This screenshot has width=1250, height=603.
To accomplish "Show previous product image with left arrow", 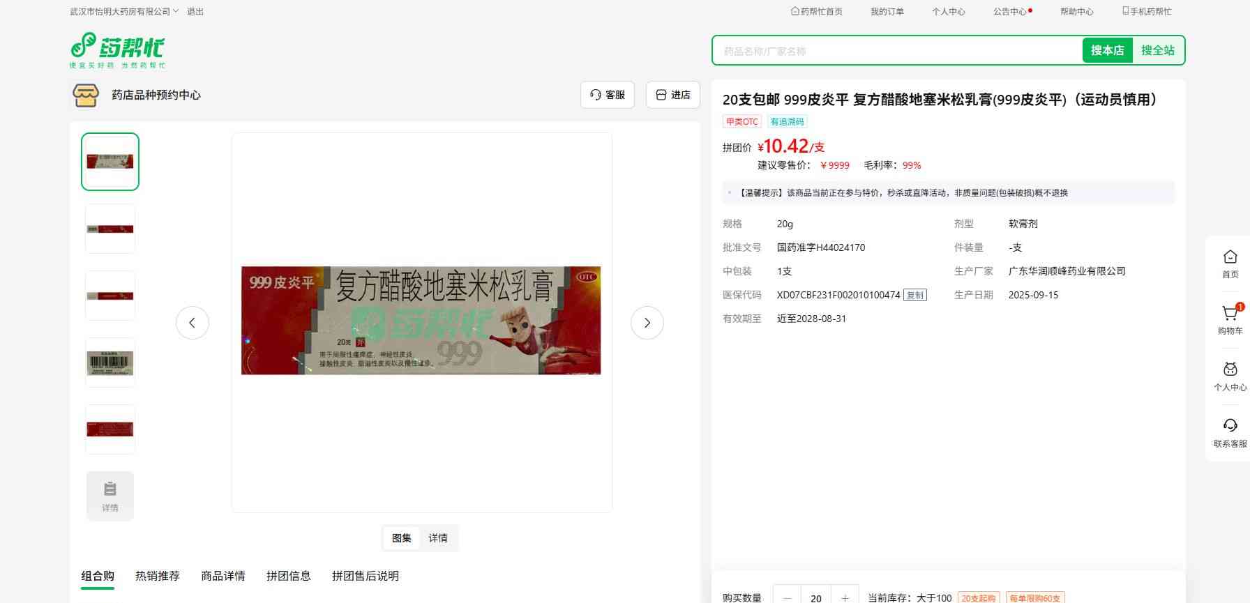I will (x=193, y=323).
